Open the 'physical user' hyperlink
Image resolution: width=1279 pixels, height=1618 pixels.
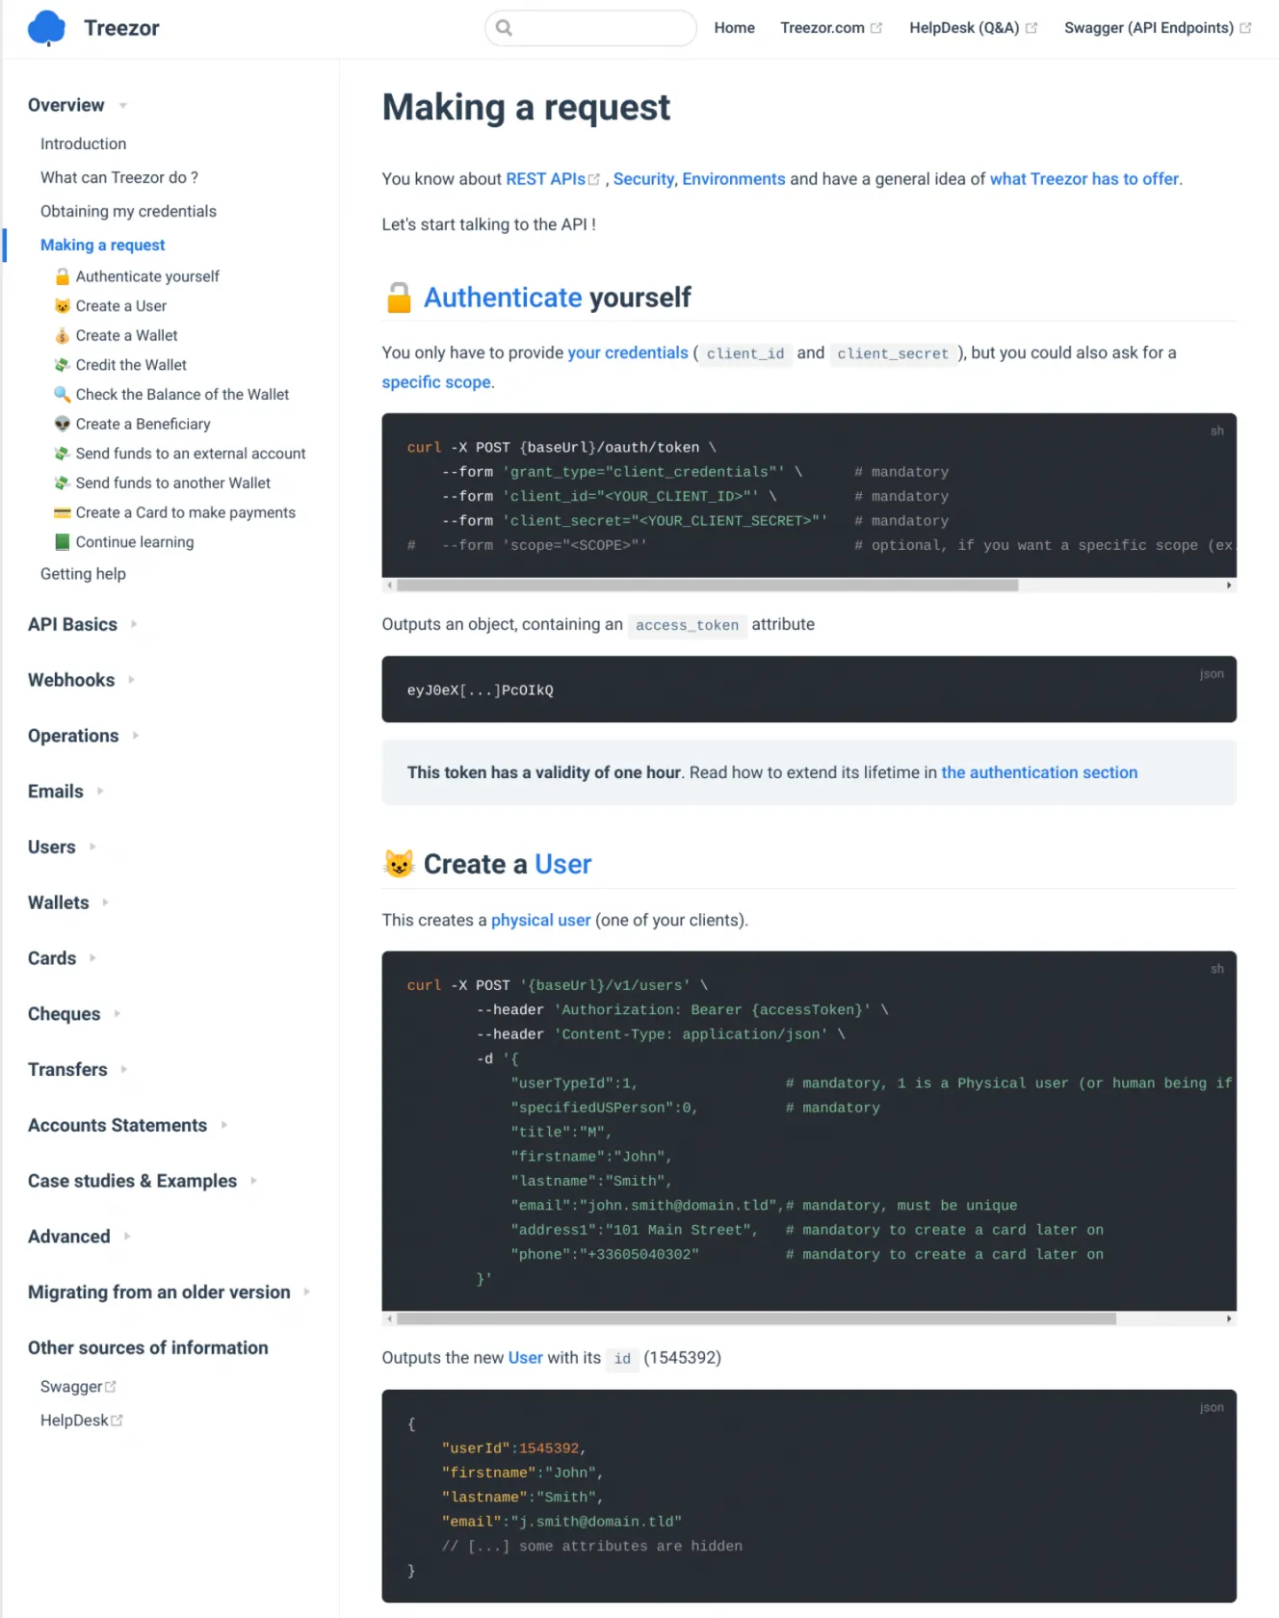click(540, 921)
